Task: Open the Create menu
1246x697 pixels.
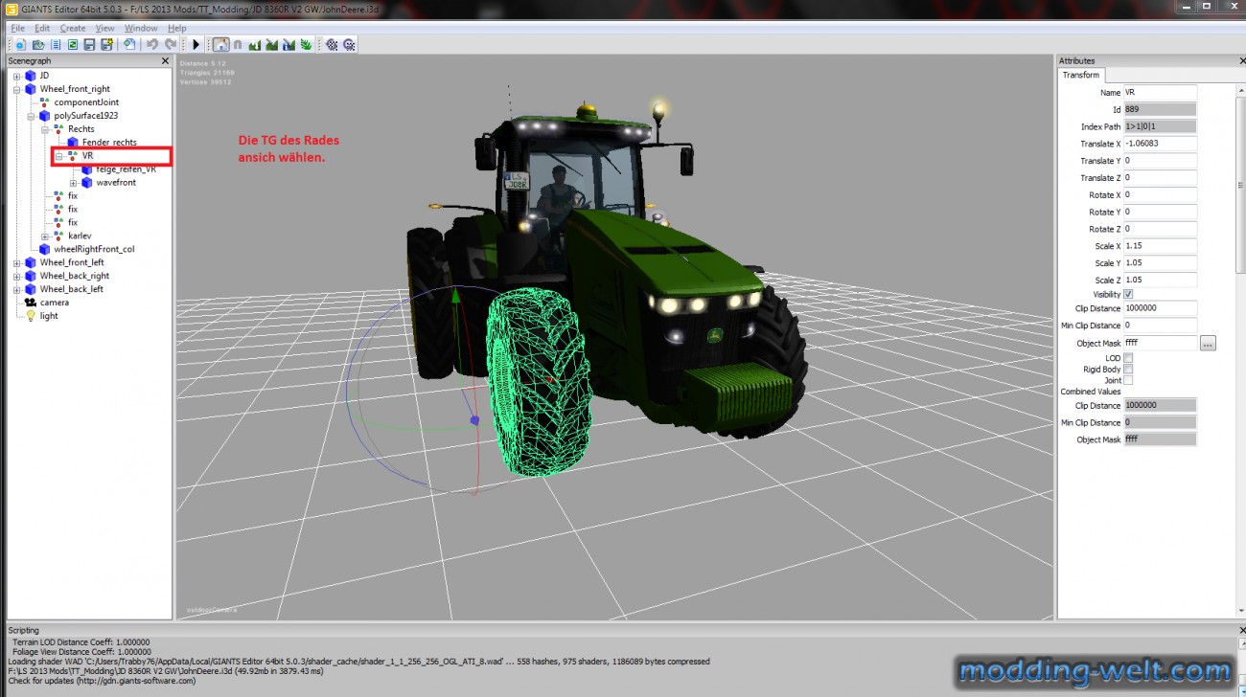Action: (73, 28)
